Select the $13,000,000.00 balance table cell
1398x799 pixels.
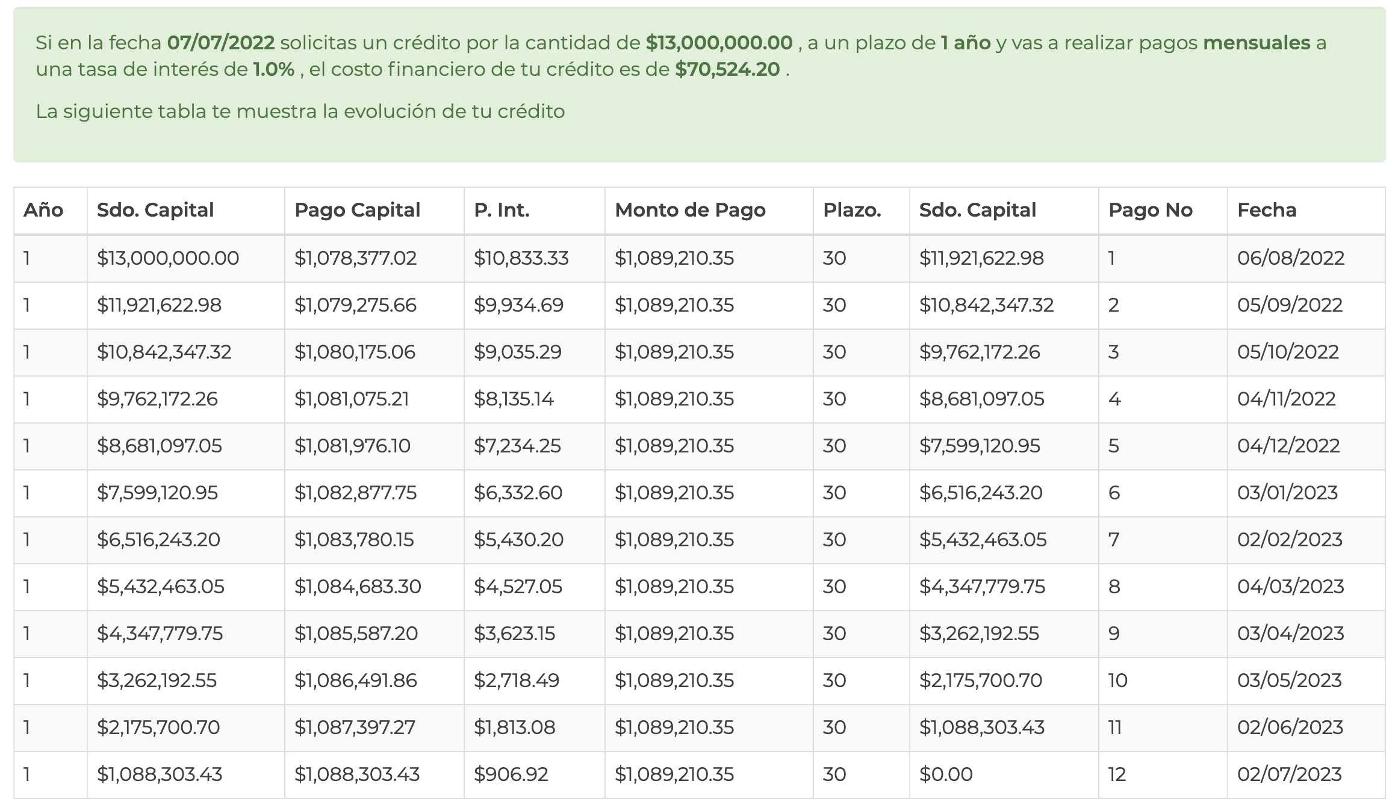point(185,258)
